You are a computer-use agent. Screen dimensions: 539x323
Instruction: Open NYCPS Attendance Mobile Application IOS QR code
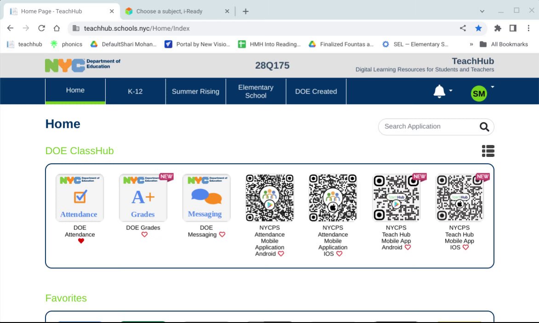[333, 198]
